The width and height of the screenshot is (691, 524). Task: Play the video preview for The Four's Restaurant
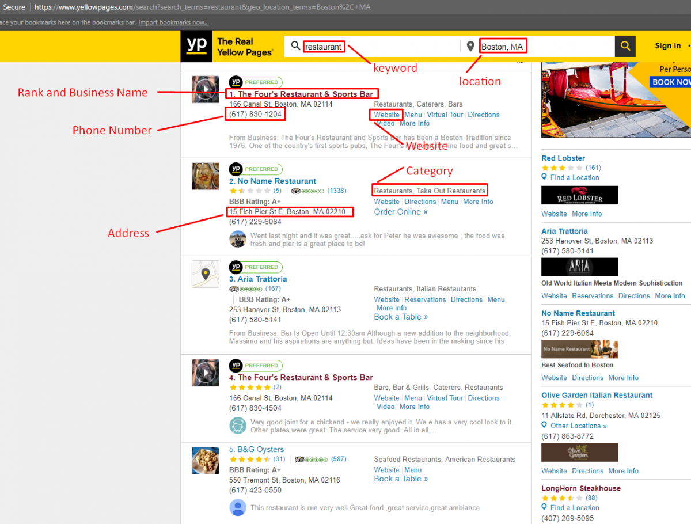[206, 89]
